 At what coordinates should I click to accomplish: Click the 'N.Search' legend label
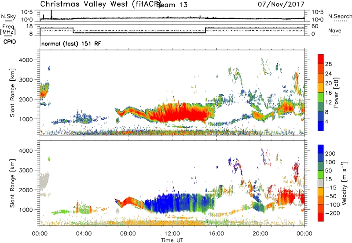click(340, 16)
